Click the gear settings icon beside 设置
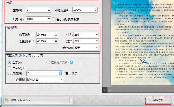Screen dimensions: 174x107 click(7, 100)
